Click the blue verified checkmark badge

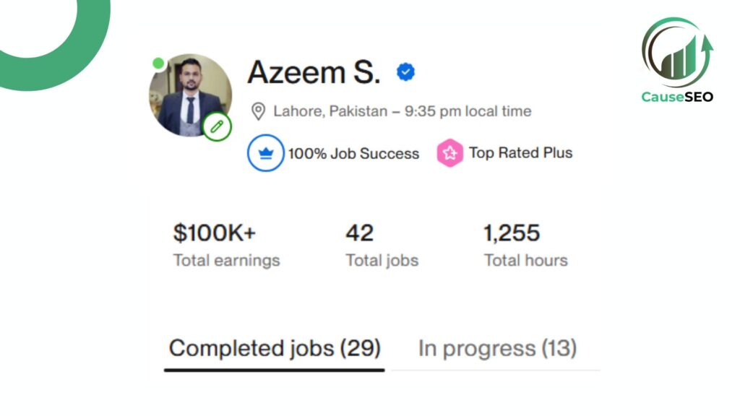pyautogui.click(x=405, y=72)
